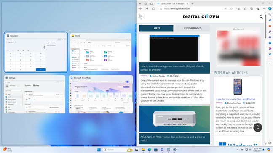
Task: Open Edge split screen button
Action: 239,9
